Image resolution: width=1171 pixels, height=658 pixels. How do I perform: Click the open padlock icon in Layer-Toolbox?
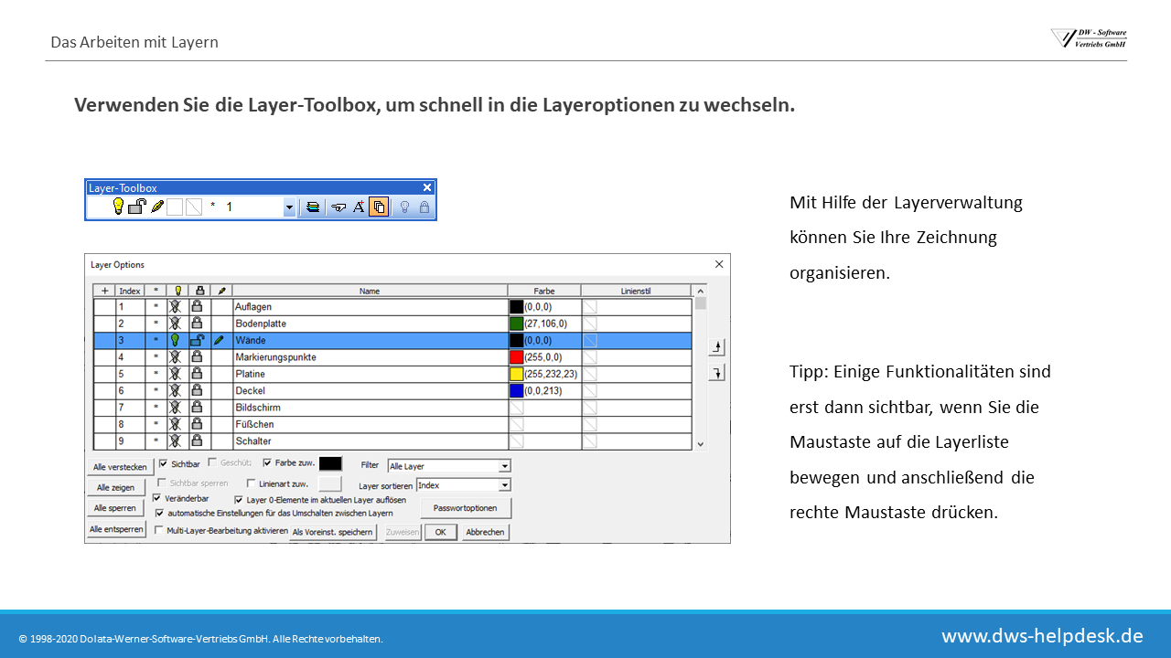pos(137,207)
